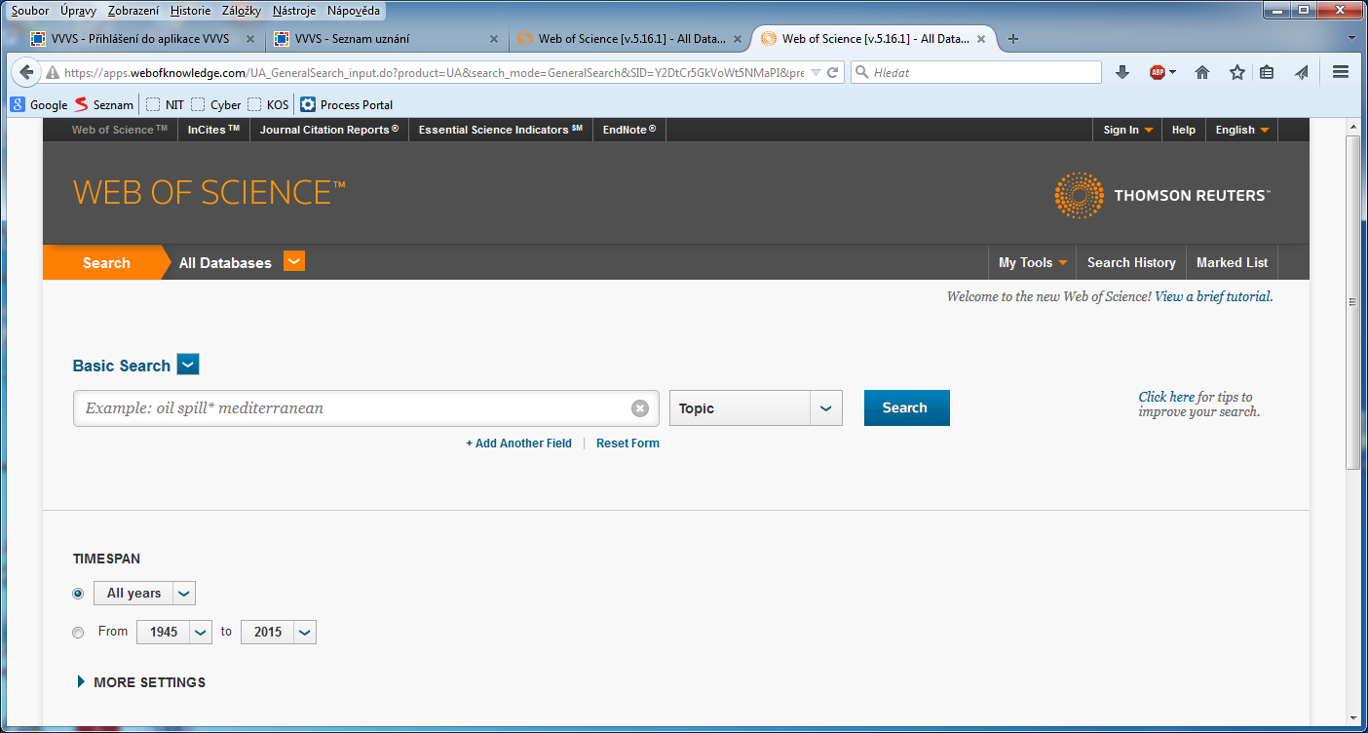Select the From-to year range radio button
The width and height of the screenshot is (1368, 733).
tap(78, 633)
